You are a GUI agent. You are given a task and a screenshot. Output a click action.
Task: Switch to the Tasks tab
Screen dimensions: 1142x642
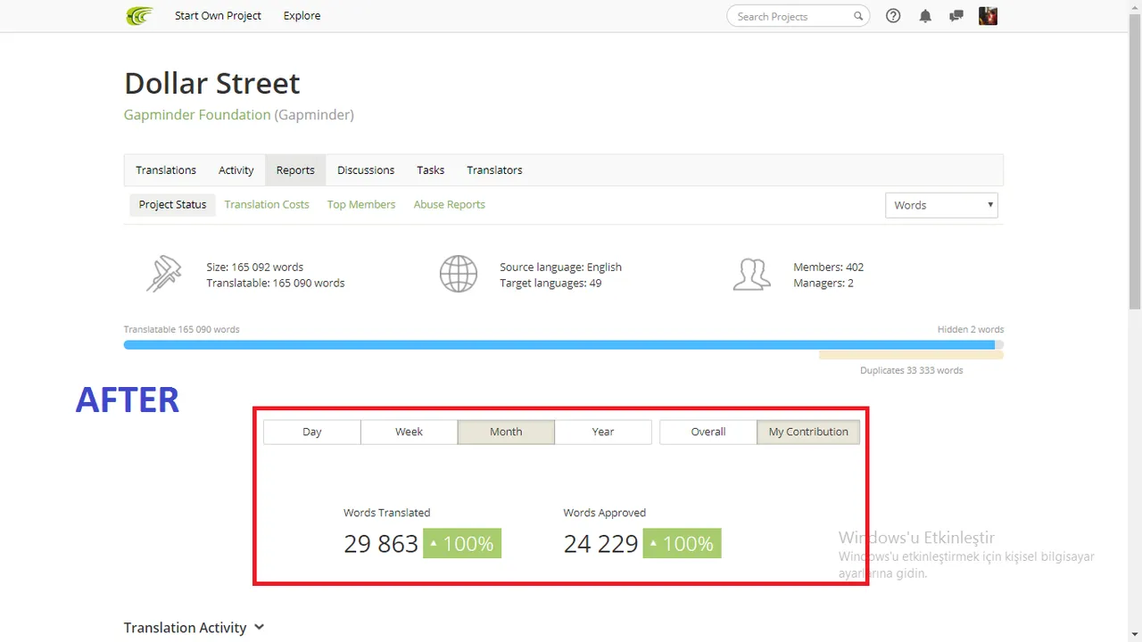[430, 170]
